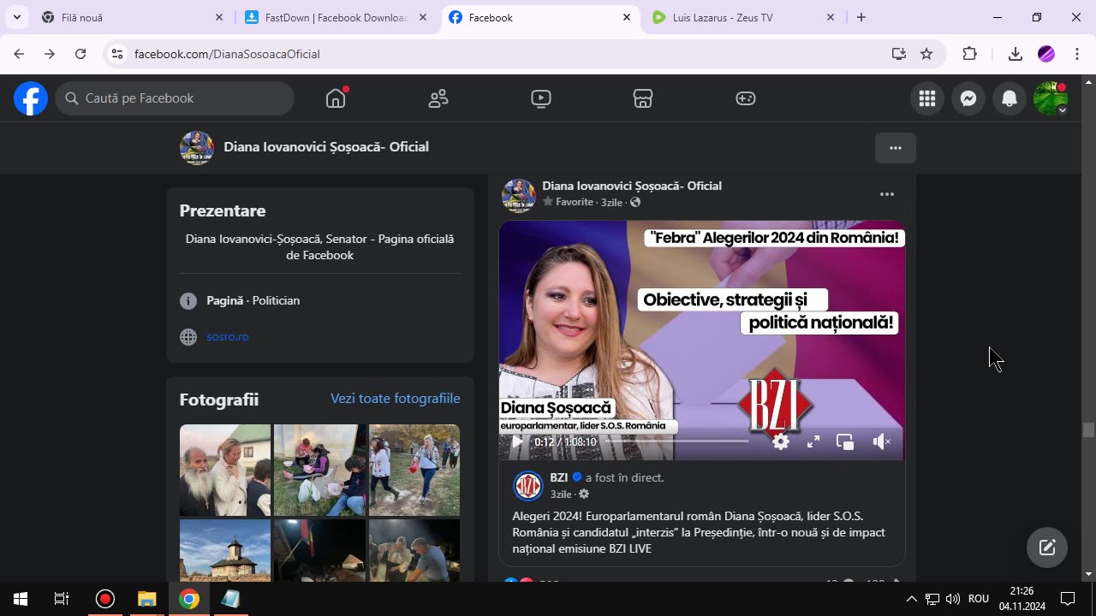1096x616 pixels.
Task: Open the Windows Start menu
Action: [x=21, y=599]
